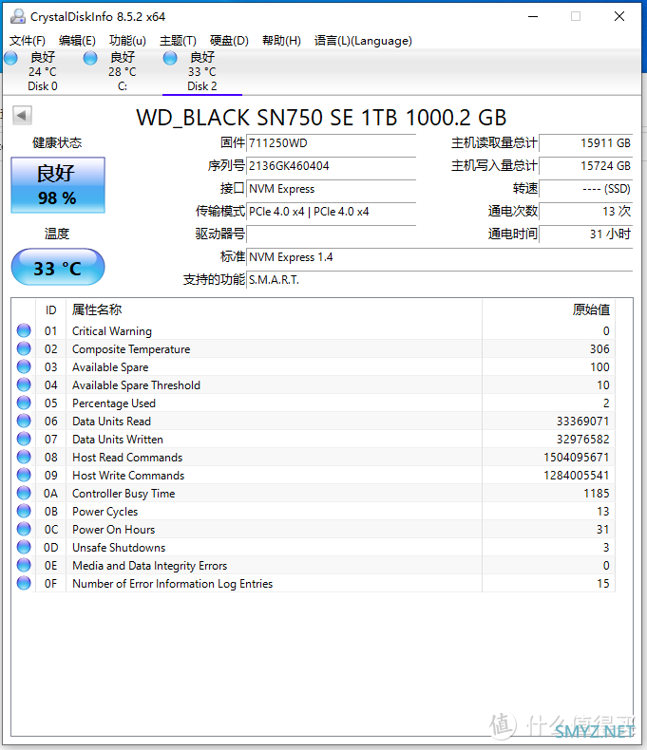The width and height of the screenshot is (647, 750).
Task: Click raw value 1284005541
Action: pos(576,476)
